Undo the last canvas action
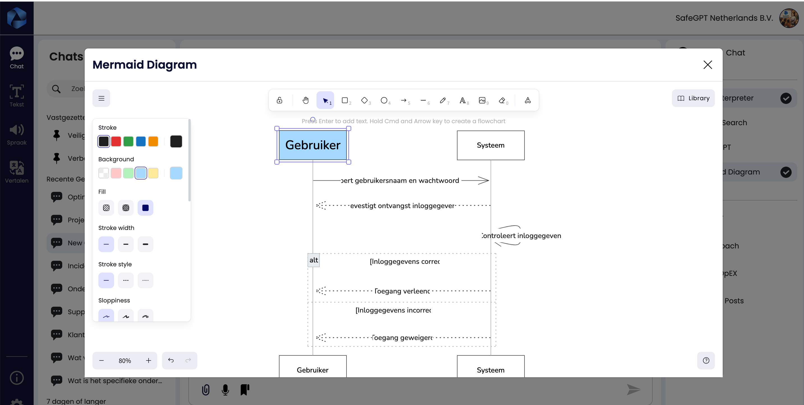The image size is (804, 405). pos(171,360)
